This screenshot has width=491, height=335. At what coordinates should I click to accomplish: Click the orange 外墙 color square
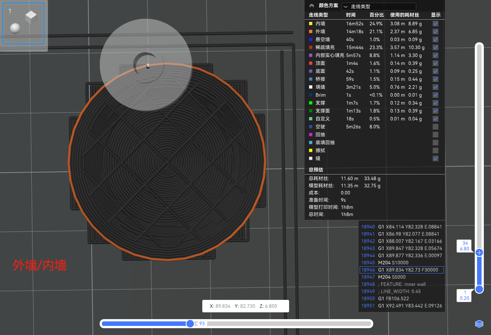coord(311,32)
